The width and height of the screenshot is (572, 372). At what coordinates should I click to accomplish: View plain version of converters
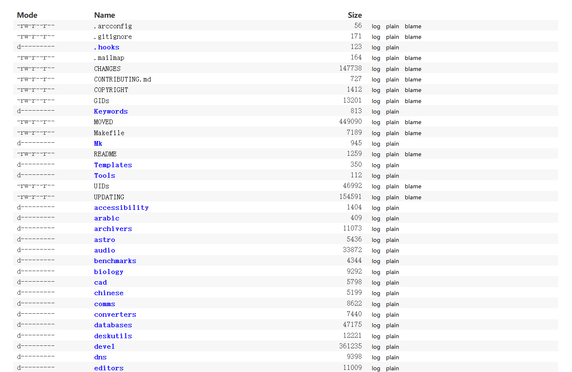point(392,315)
